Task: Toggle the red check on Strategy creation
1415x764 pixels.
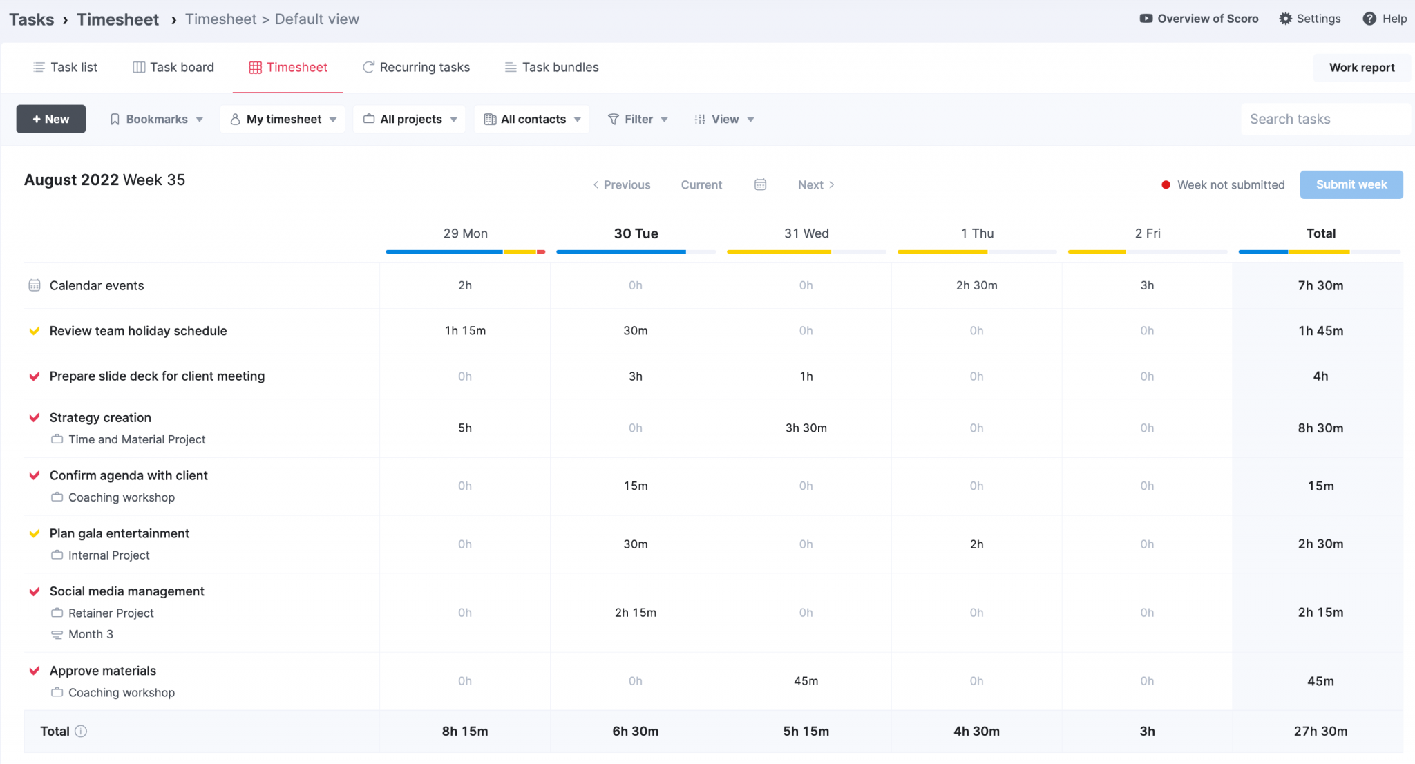Action: pyautogui.click(x=35, y=417)
